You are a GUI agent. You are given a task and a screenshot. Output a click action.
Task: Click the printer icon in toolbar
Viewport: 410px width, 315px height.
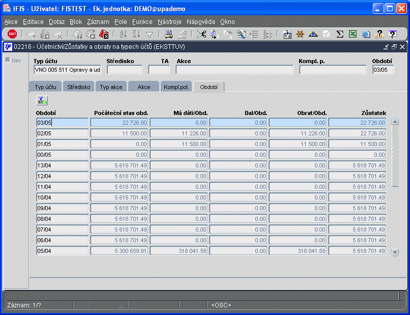click(x=168, y=34)
